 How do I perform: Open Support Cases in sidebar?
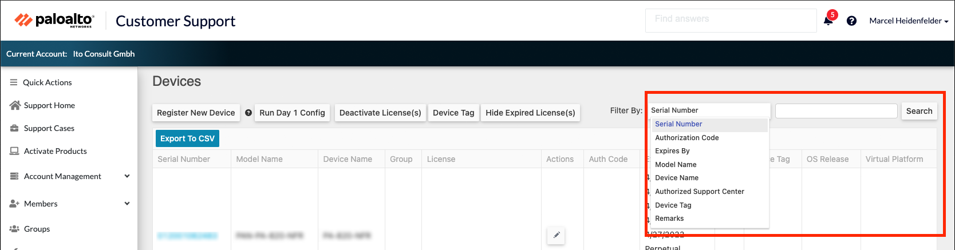point(49,128)
